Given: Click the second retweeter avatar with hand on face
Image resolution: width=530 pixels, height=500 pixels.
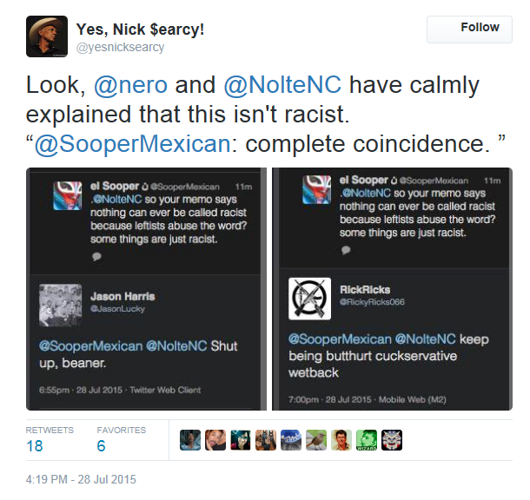Looking at the screenshot, I should (215, 440).
